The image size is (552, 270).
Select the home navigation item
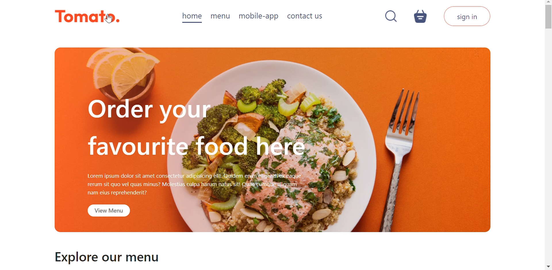[x=192, y=16]
